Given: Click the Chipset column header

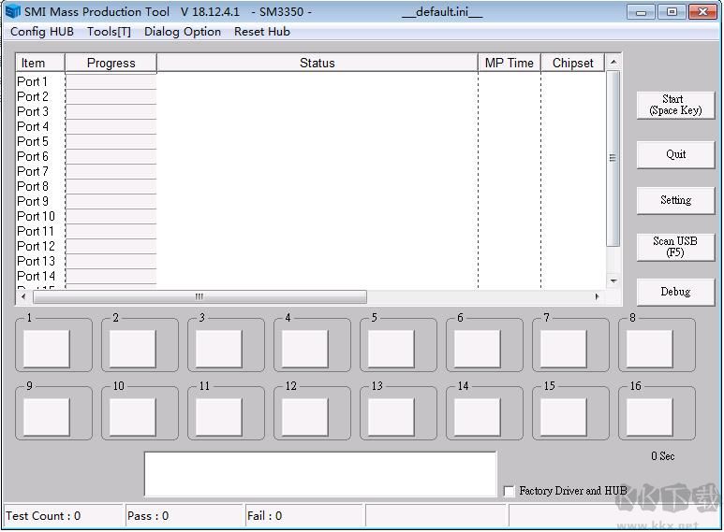Looking at the screenshot, I should click(572, 63).
